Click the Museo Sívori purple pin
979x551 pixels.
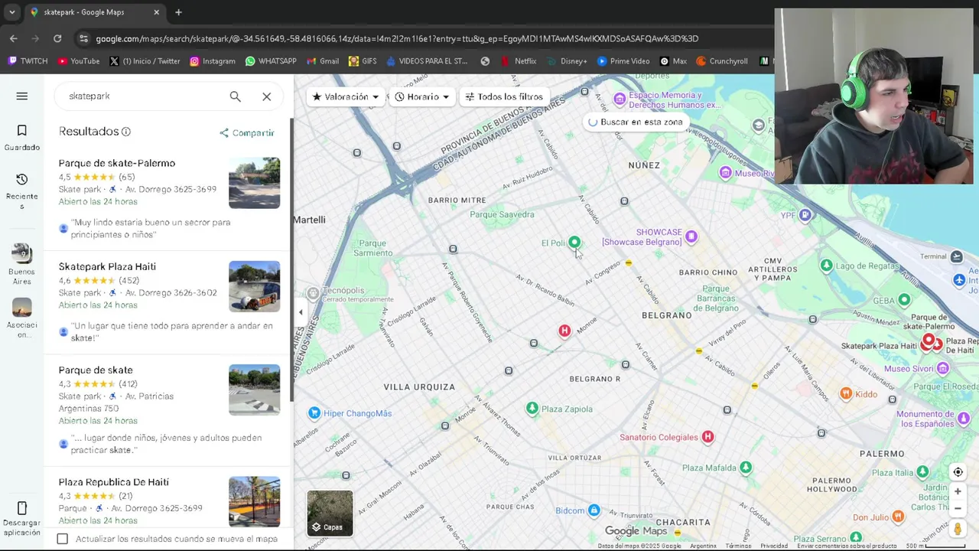[943, 368]
